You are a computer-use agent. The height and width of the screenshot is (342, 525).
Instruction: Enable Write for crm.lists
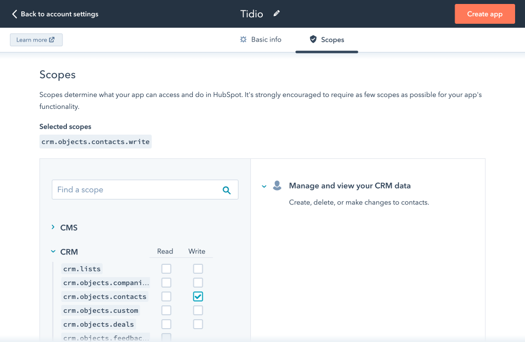click(198, 269)
